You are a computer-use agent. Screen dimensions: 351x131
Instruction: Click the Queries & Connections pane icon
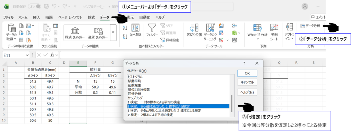tap(56, 26)
